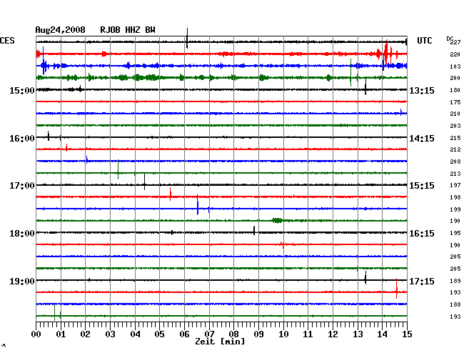
Task: Click the tall black spike on the top trace
Action: [187, 38]
